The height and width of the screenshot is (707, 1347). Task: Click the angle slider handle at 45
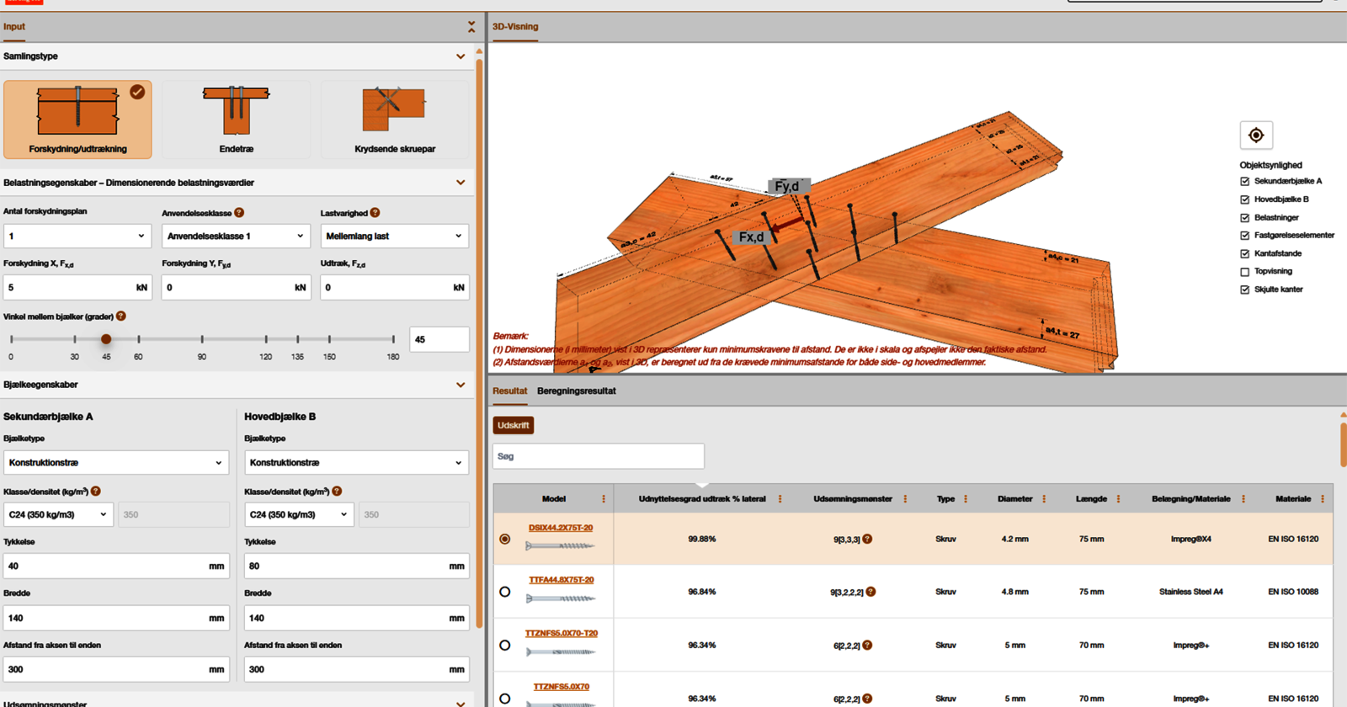point(106,339)
